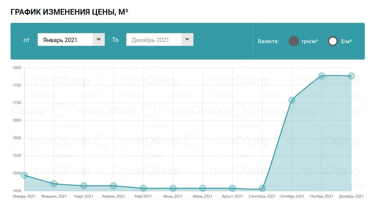Select the $/м² currency radio button

(x=333, y=41)
